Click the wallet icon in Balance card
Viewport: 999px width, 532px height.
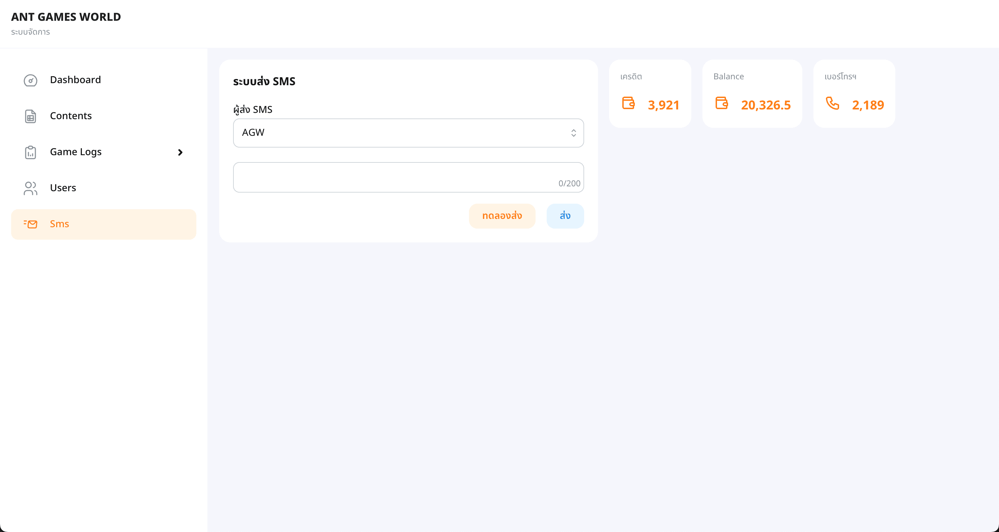pyautogui.click(x=721, y=103)
